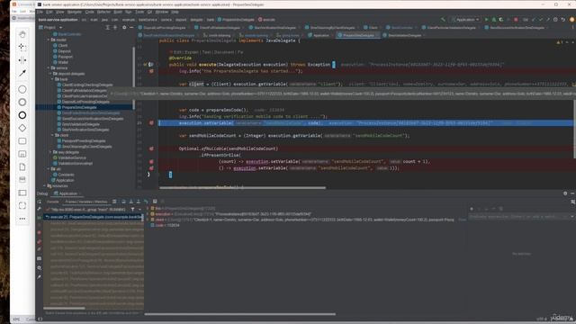Open the palette's three-dot more menu

tap(22, 219)
